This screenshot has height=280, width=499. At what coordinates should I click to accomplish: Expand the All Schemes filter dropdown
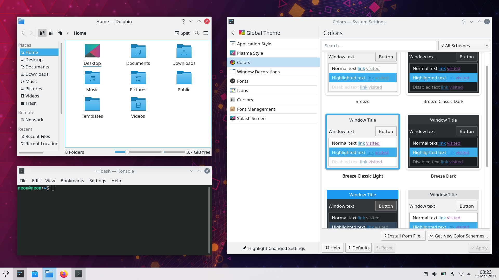pos(464,46)
